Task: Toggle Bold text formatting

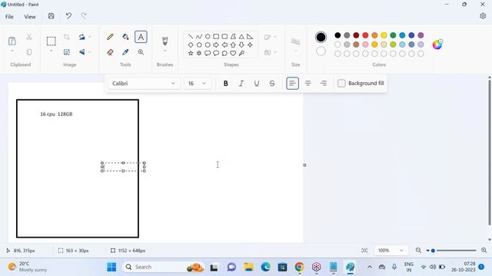Action: coord(225,84)
